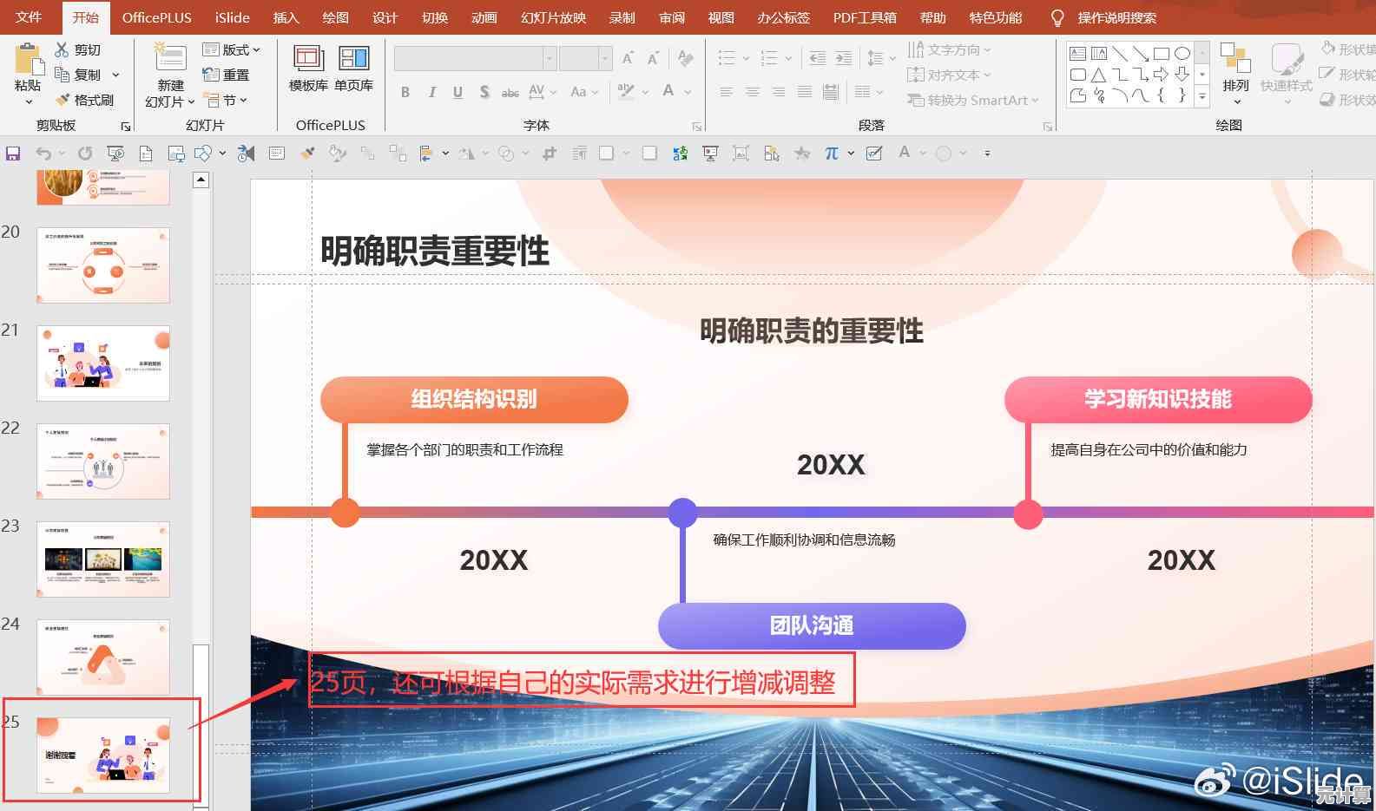
Task: Switch to the OfficePLUS tab
Action: pos(157,17)
